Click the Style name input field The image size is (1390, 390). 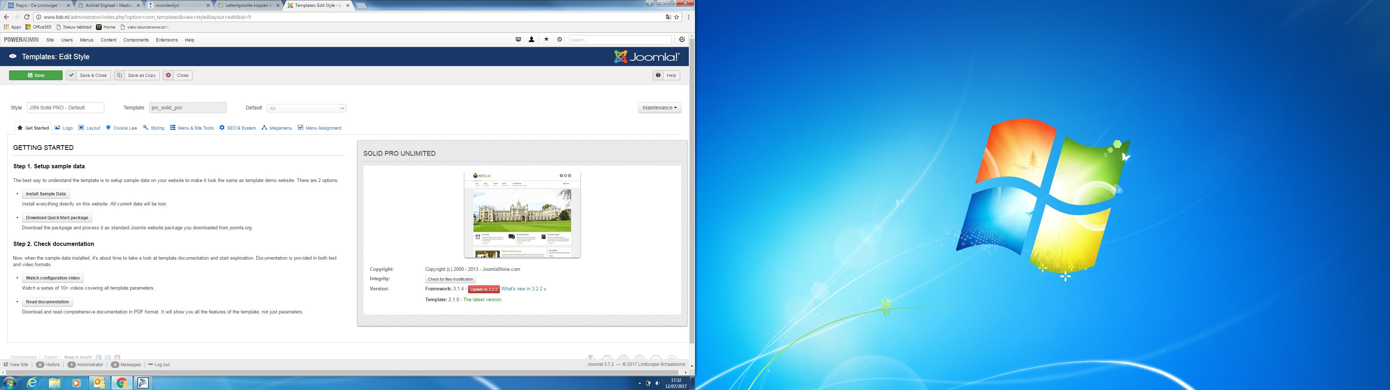(65, 108)
